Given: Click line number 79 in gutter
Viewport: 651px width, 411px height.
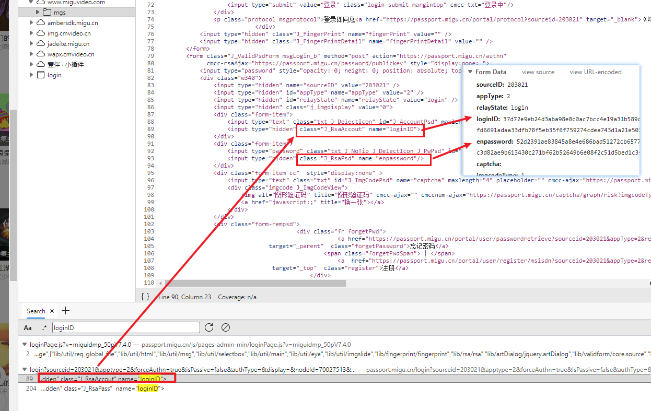Looking at the screenshot, I should point(150,56).
